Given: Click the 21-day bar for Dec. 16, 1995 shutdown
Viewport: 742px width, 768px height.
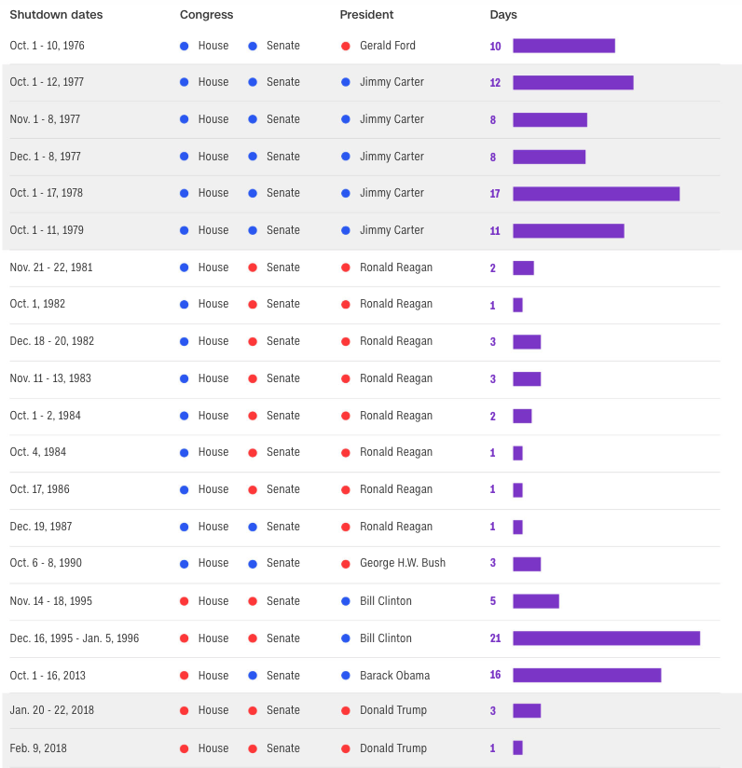Looking at the screenshot, I should [x=606, y=638].
